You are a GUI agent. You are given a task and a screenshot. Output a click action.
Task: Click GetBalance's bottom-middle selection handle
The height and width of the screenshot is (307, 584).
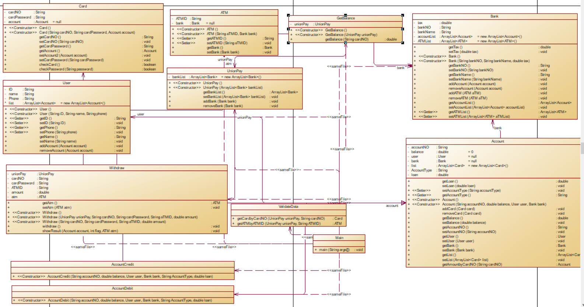[x=345, y=43]
